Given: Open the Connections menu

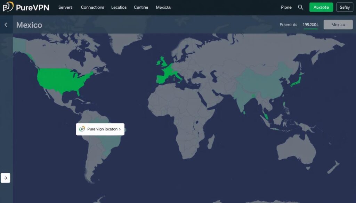Looking at the screenshot, I should tap(92, 7).
